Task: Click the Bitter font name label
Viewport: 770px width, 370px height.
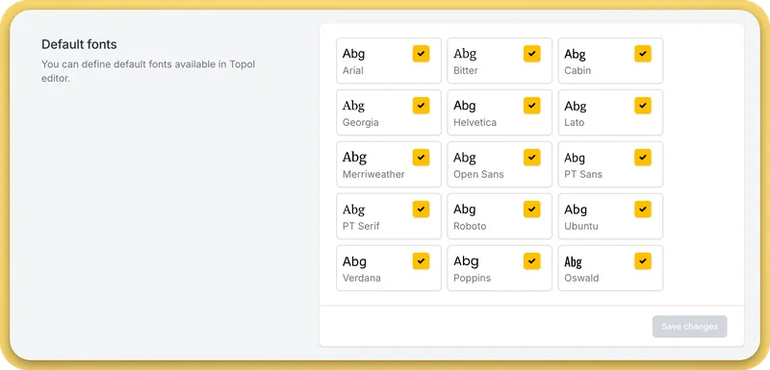Action: point(466,70)
